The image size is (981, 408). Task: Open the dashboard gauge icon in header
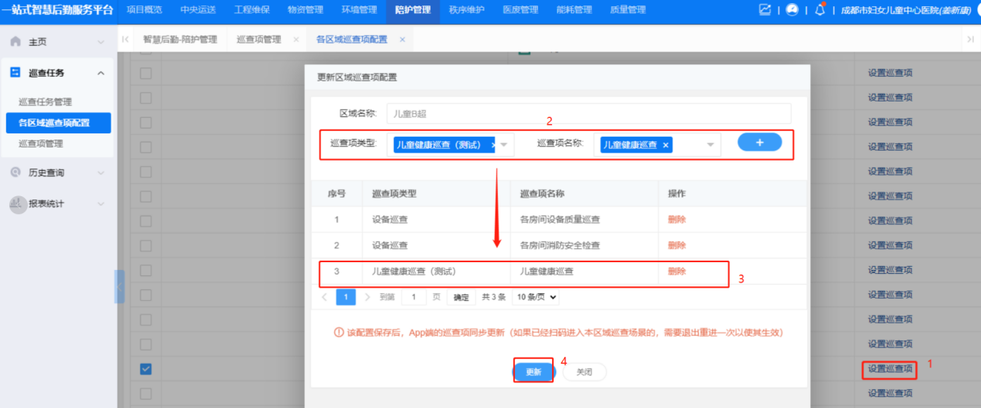tap(792, 10)
